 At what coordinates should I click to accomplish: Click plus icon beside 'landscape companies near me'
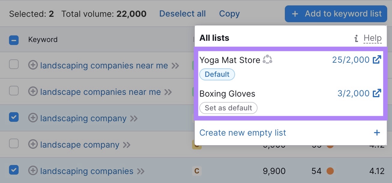point(33,92)
